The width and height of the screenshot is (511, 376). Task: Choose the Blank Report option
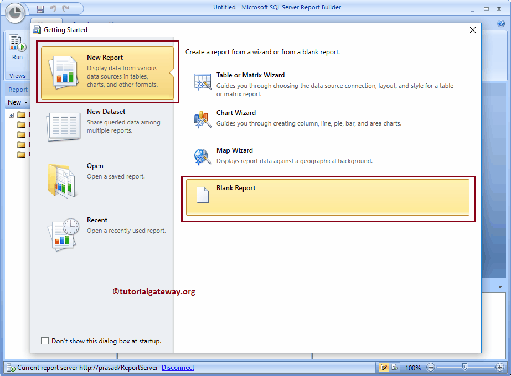328,198
